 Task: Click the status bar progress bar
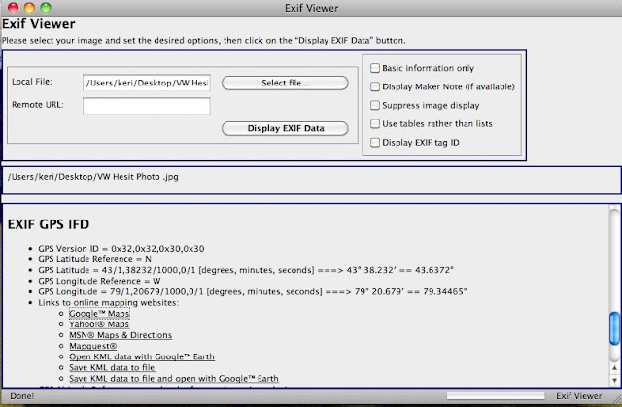(x=496, y=396)
